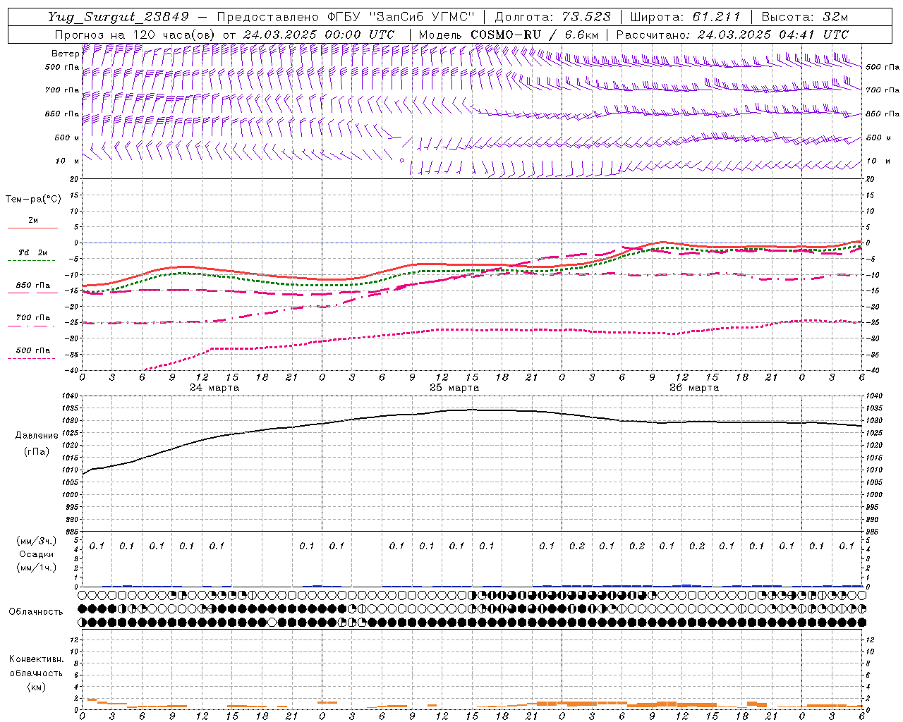Click the Давление pressure panel label
This screenshot has width=903, height=722.
(x=37, y=436)
